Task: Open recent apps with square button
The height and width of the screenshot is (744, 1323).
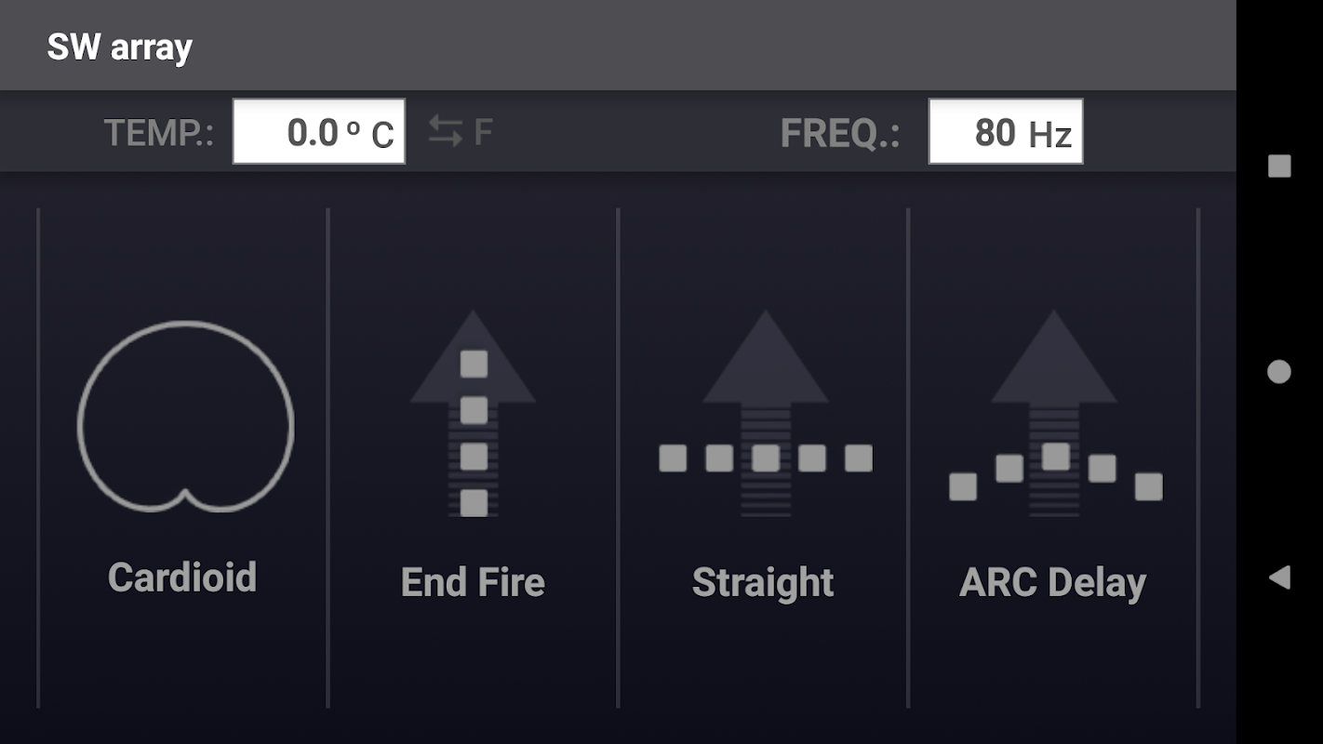Action: pos(1279,166)
